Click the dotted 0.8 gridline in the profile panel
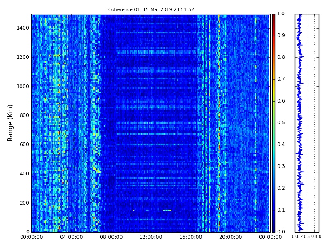The width and height of the screenshot is (329, 247). (x=314, y=123)
